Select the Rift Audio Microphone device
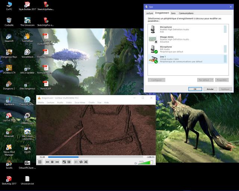The image size is (239, 191). pos(188,49)
